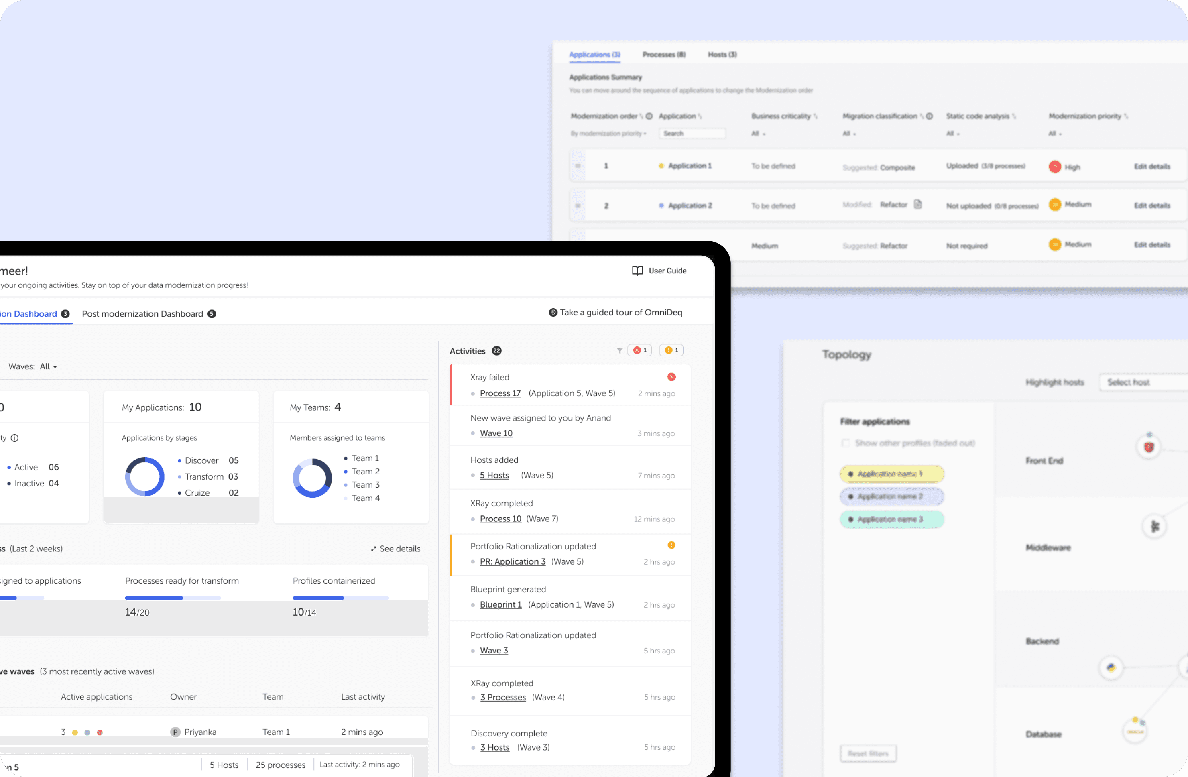Open the Process 17 link
1188x777 pixels.
(500, 393)
